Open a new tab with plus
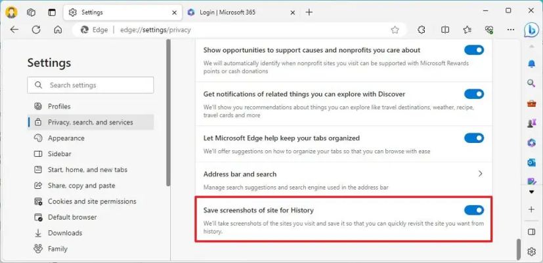 (x=309, y=12)
